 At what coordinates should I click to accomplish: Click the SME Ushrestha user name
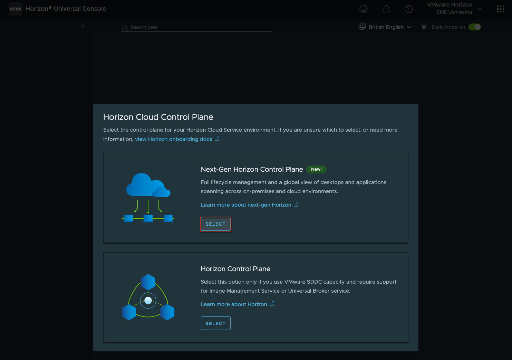(x=454, y=12)
